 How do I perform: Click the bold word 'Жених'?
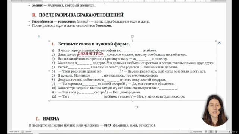point(37,6)
